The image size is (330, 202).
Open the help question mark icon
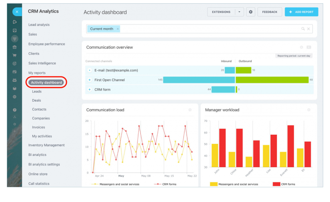[15, 110]
